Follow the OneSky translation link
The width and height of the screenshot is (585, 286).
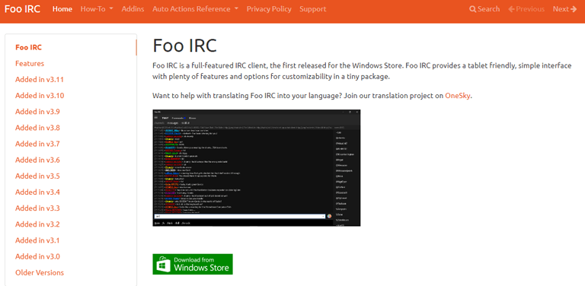[458, 95]
